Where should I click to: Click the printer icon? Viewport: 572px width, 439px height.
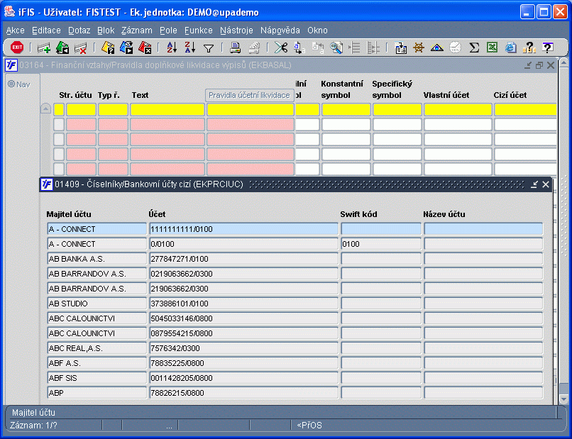pyautogui.click(x=236, y=48)
